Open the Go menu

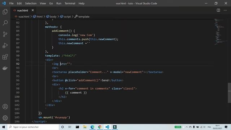51,3
